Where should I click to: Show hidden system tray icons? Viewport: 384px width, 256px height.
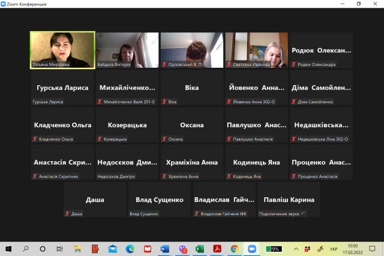[x=296, y=249]
